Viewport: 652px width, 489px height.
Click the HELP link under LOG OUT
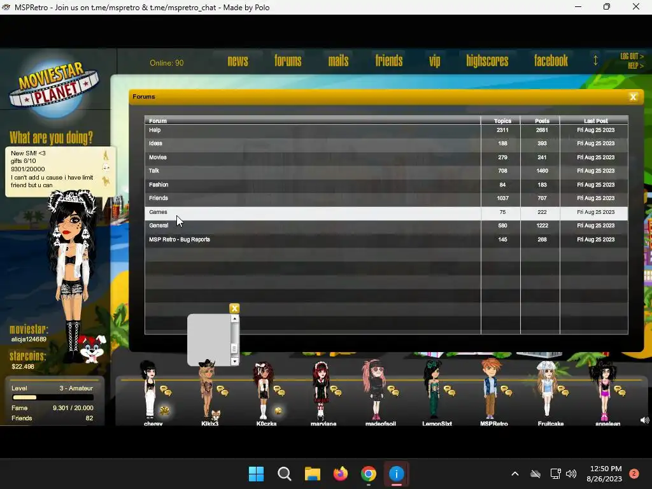pyautogui.click(x=635, y=66)
